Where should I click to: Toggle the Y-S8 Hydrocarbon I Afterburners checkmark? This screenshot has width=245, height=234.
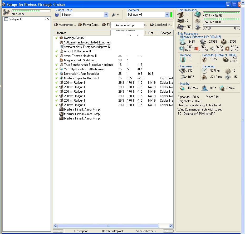56,69
